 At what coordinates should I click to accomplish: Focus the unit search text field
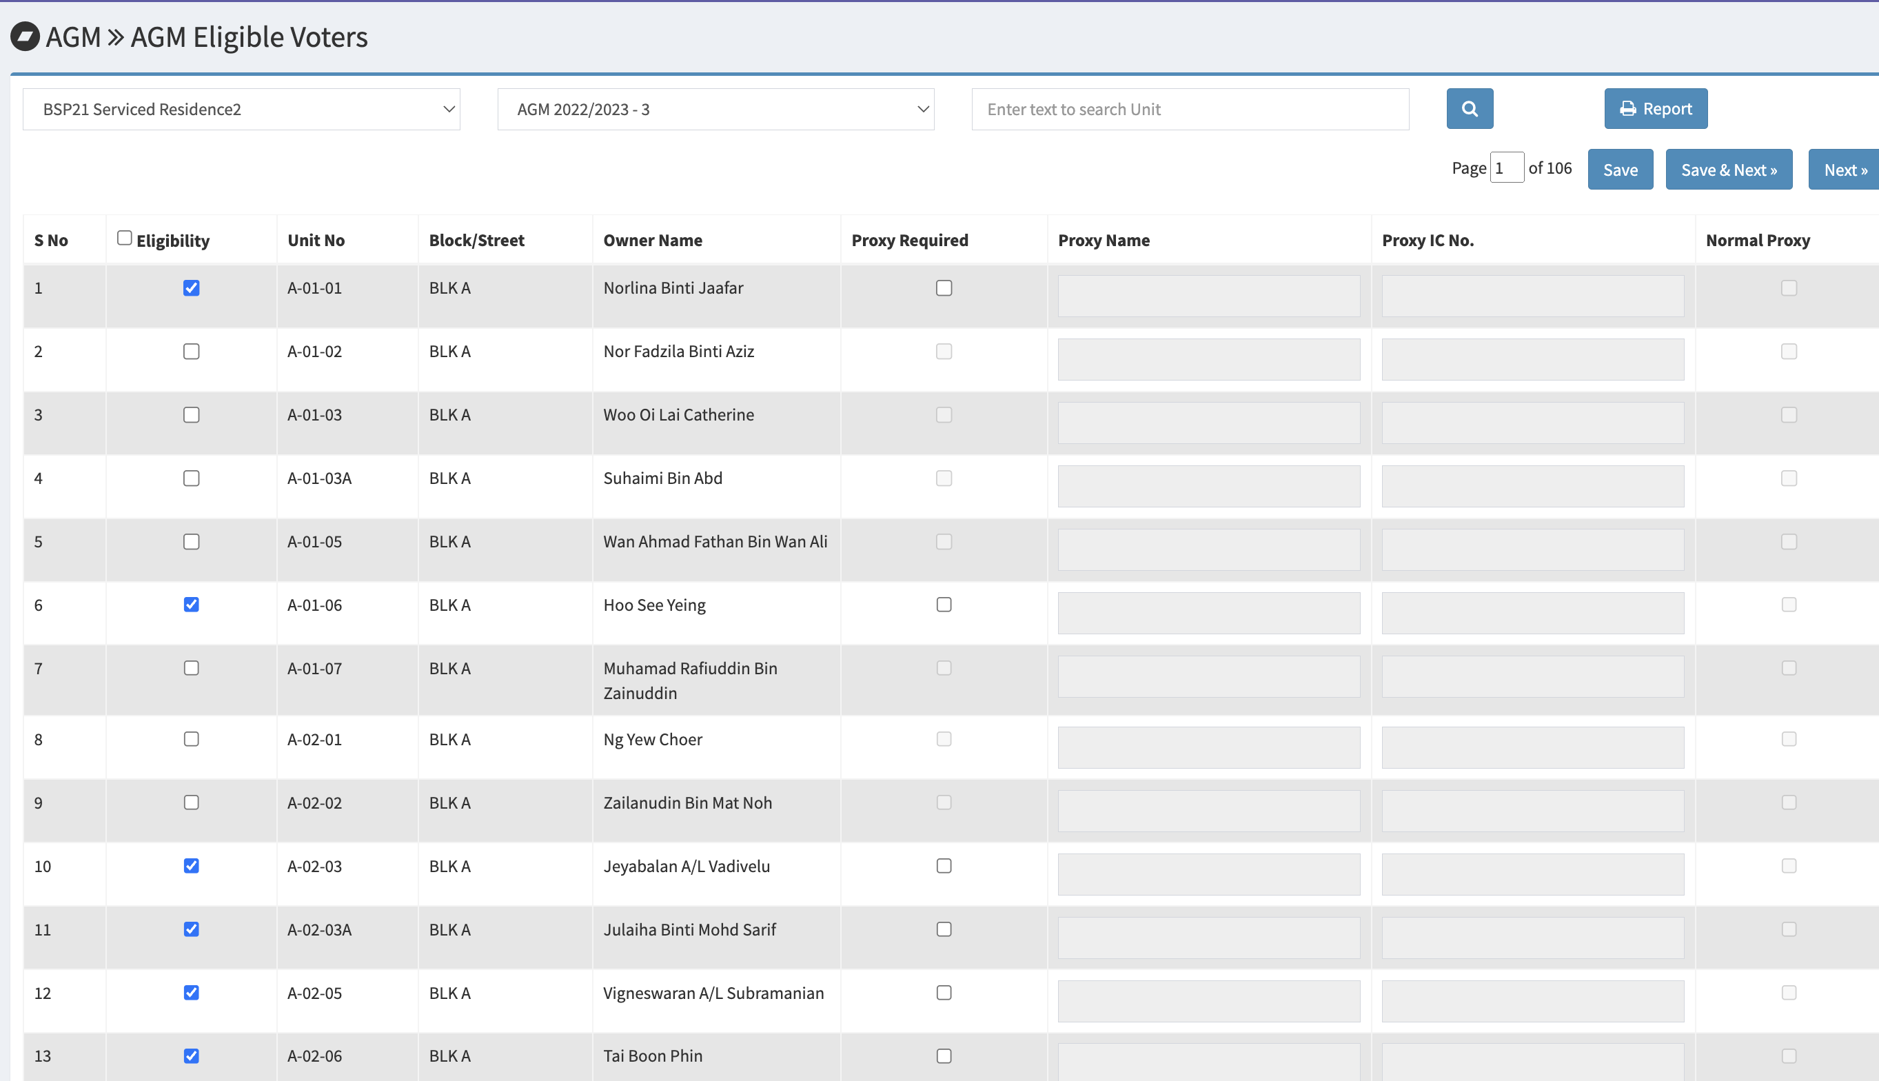1190,109
